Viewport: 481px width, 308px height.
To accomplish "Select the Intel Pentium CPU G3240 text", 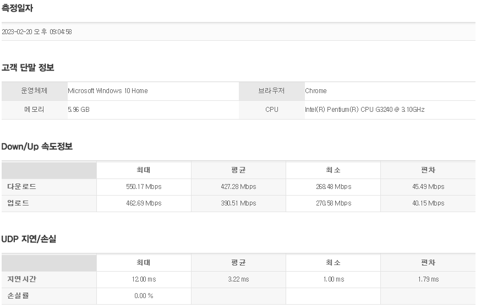I will pos(364,110).
